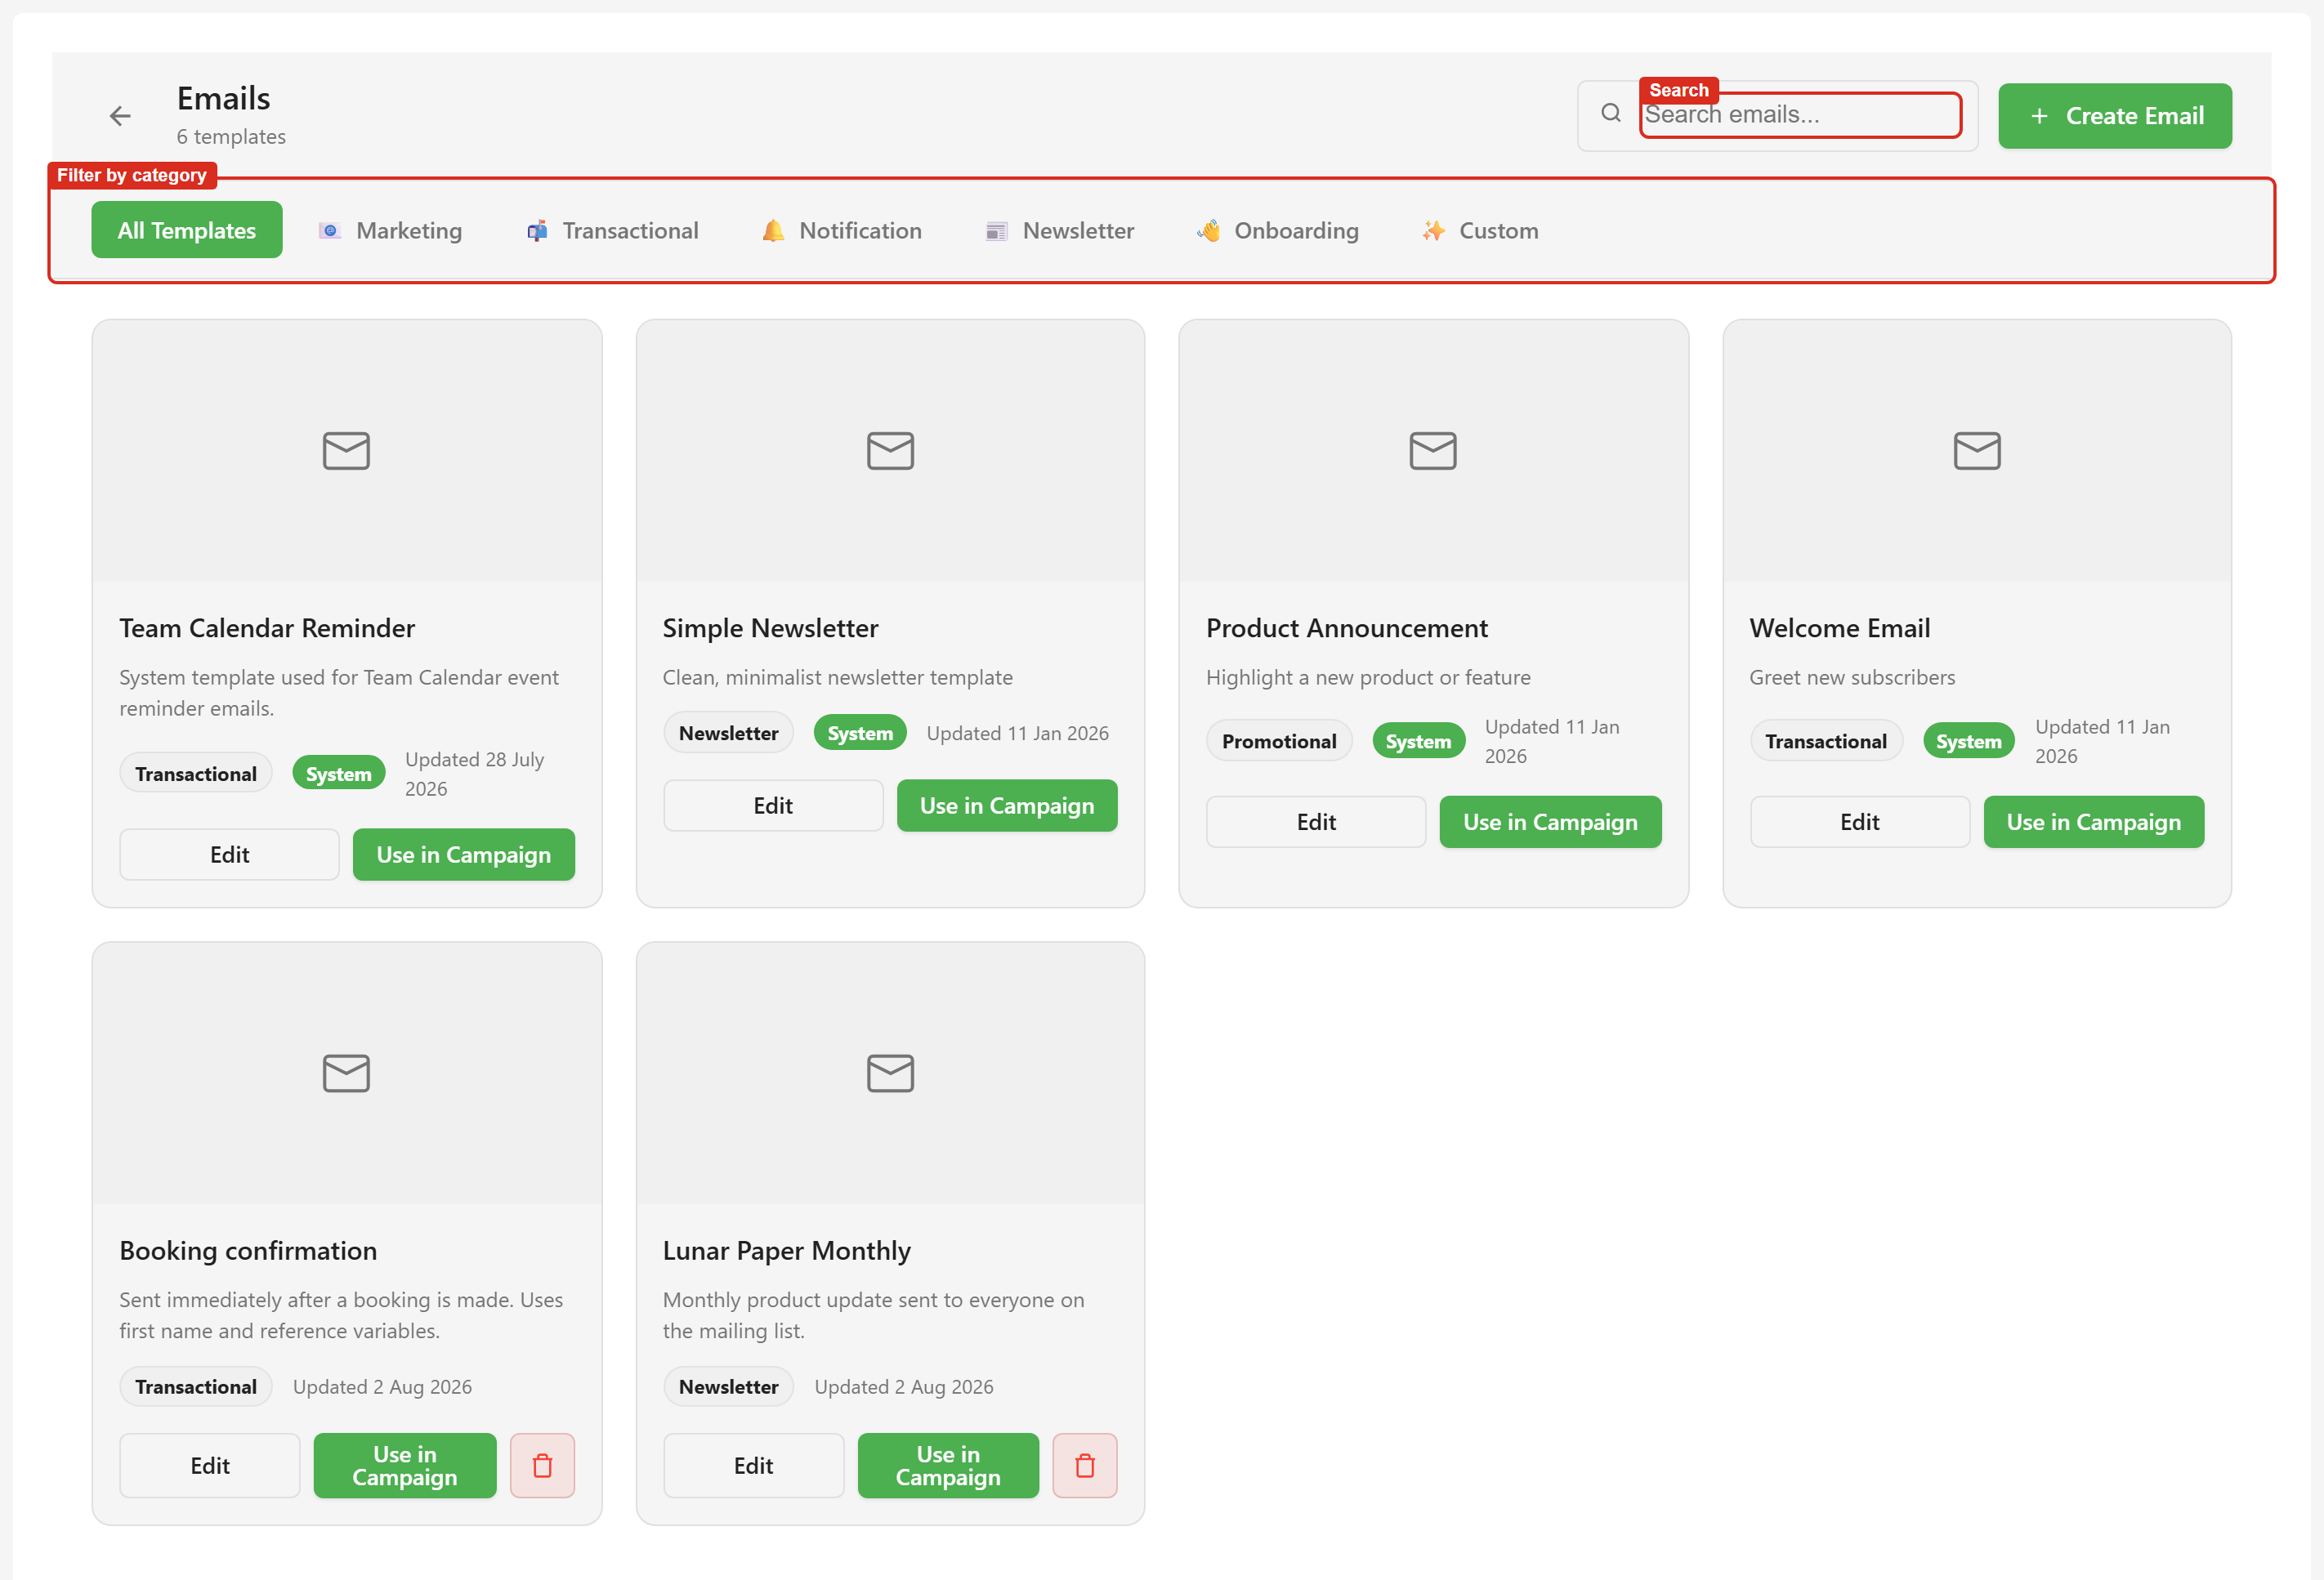This screenshot has height=1580, width=2324.
Task: Use Welcome Email in a campaign
Action: click(2094, 822)
